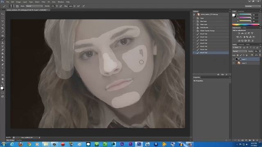The height and width of the screenshot is (147, 262).
Task: Adjust the B color slider
Action: pos(245,21)
